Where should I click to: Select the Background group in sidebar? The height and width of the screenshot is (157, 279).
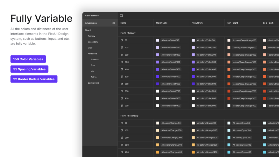tap(93, 83)
